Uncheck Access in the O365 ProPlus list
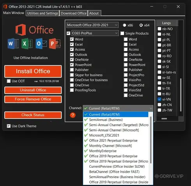Image resolution: width=191 pixels, height=186 pixels. (72, 49)
